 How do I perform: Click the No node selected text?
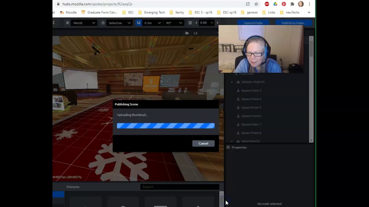coord(269,204)
